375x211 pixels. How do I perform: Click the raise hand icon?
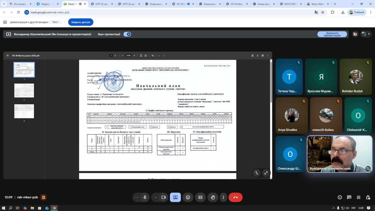[x=213, y=197]
